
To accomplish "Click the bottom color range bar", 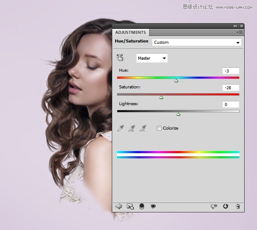I will pyautogui.click(x=178, y=157).
